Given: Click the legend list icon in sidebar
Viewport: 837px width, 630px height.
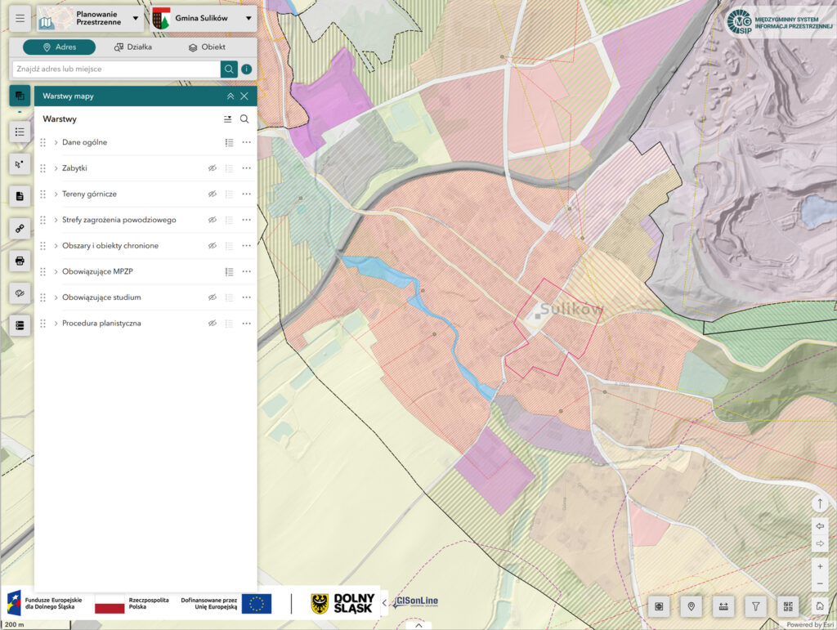Looking at the screenshot, I should coord(20,131).
